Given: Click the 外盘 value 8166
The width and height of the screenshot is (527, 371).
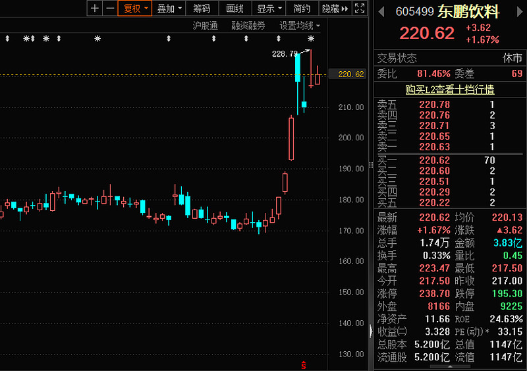Looking at the screenshot, I should 439,306.
